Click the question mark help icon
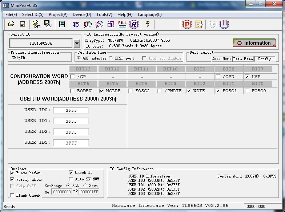 coord(148,24)
